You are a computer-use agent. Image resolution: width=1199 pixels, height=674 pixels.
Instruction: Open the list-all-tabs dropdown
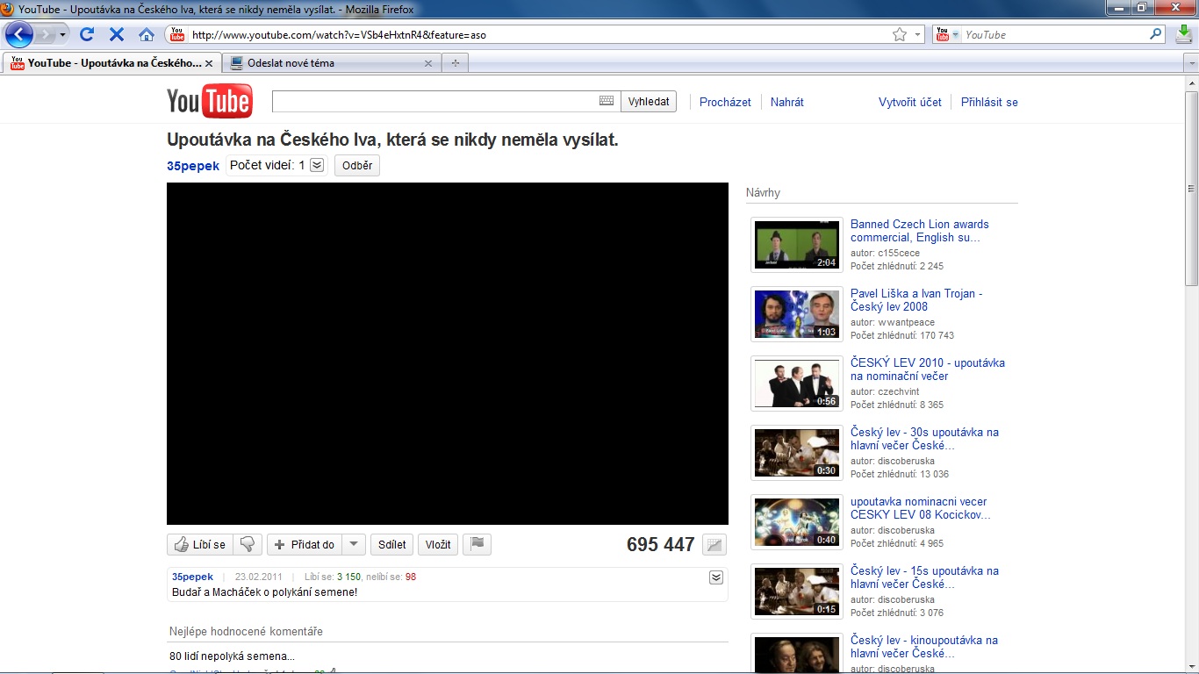click(1191, 63)
